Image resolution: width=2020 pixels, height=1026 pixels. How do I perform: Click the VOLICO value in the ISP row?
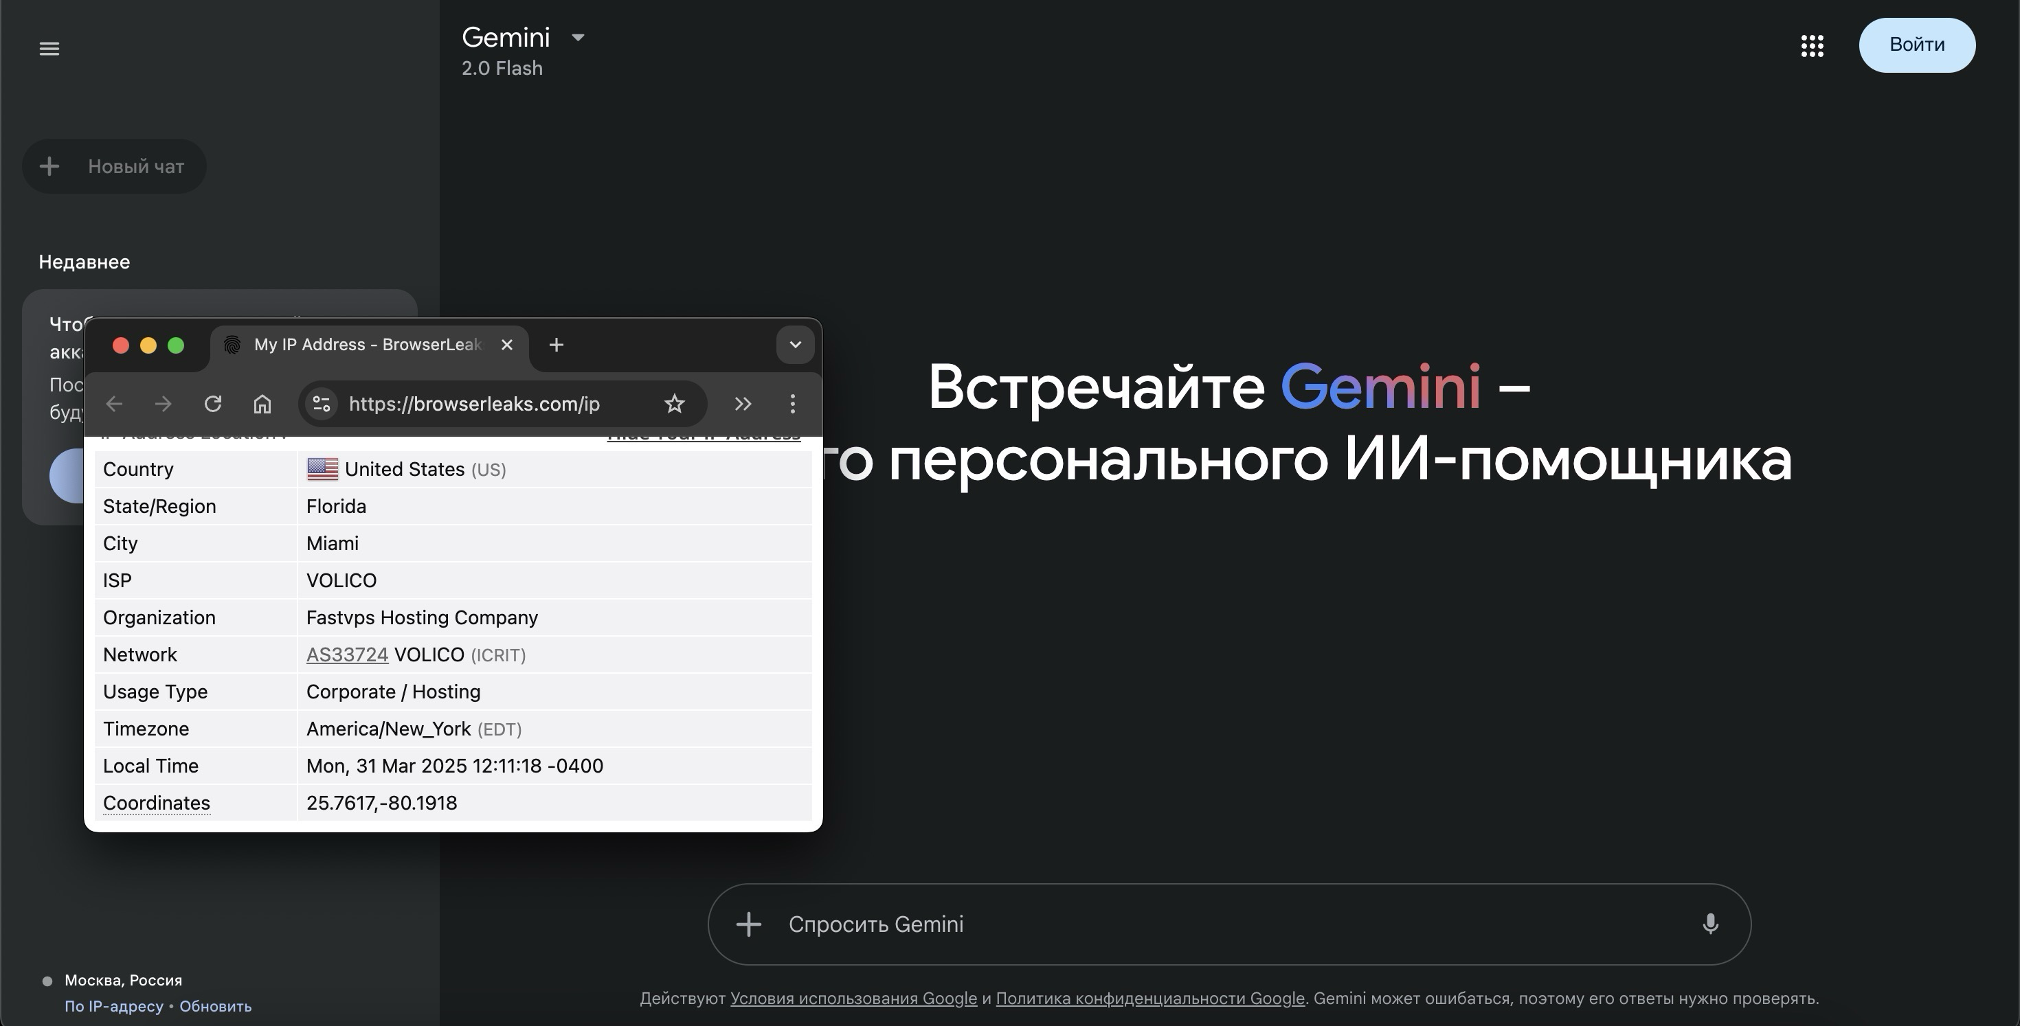point(341,580)
